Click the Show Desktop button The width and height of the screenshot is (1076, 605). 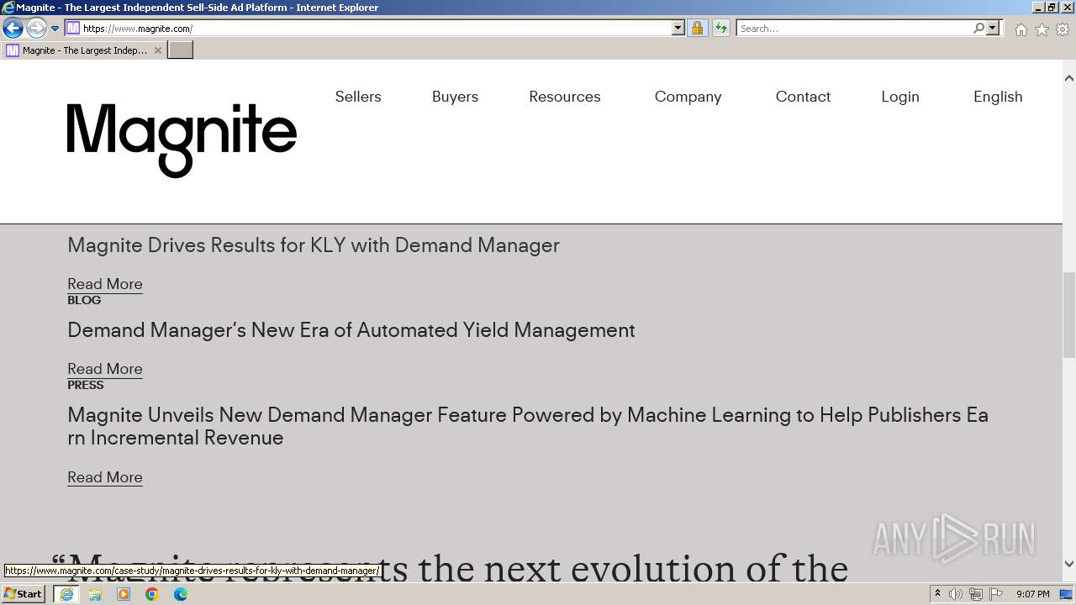pyautogui.click(x=1068, y=594)
